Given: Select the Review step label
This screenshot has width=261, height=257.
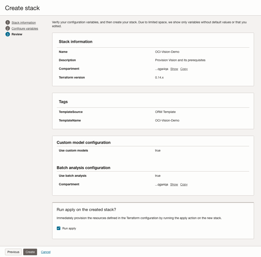Looking at the screenshot, I should click(x=17, y=34).
